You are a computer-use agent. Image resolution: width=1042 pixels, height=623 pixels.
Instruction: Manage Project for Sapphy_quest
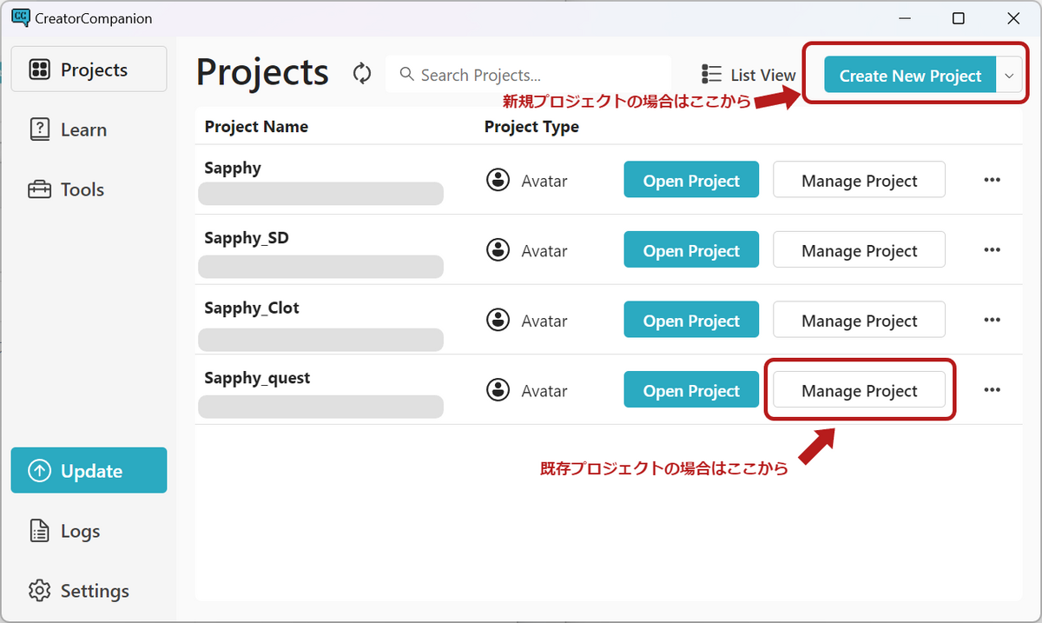(859, 390)
